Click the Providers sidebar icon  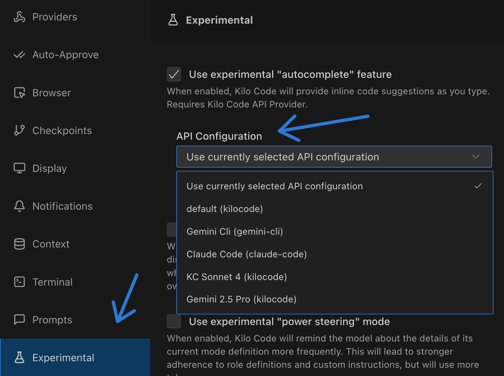click(x=19, y=17)
